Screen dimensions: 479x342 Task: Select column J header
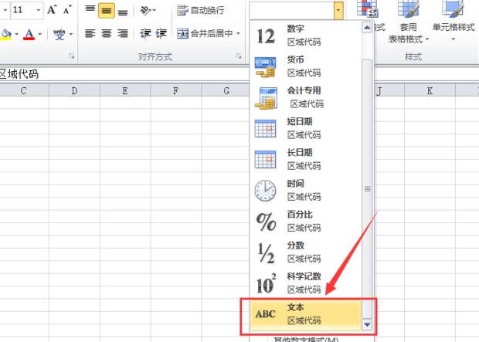tap(389, 90)
